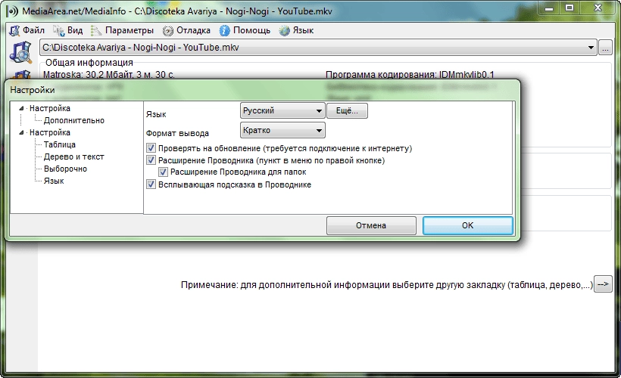Click the --> arrow button
Image resolution: width=621 pixels, height=378 pixels.
(603, 284)
